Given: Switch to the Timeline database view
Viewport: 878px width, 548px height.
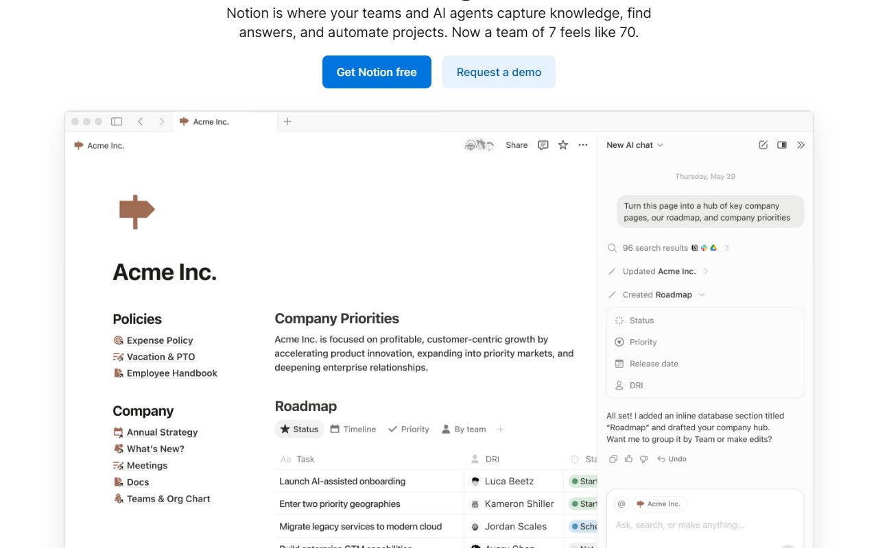Looking at the screenshot, I should point(353,429).
